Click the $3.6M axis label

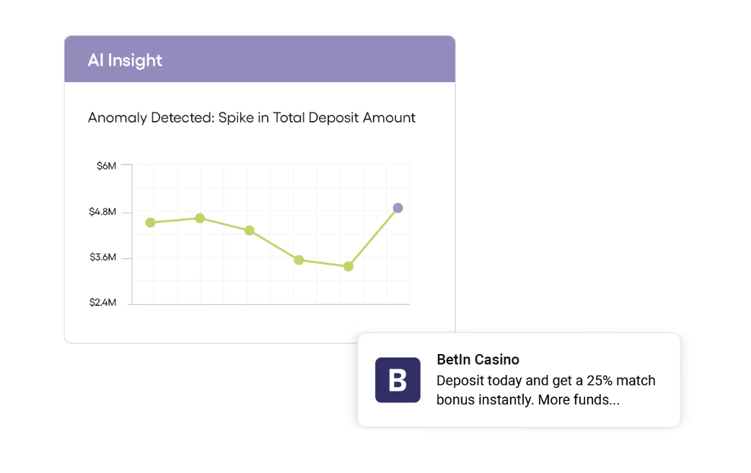[x=102, y=257]
